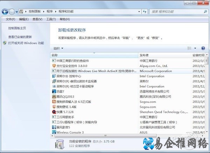Click the 迅雷7 program icon
Screen dimensions: 210x153
point(54,91)
